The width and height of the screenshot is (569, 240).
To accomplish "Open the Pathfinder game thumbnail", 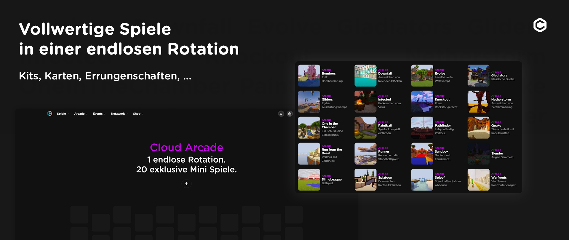I will [422, 128].
